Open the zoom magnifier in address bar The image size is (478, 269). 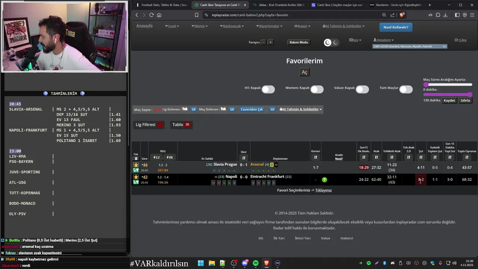coord(384,15)
